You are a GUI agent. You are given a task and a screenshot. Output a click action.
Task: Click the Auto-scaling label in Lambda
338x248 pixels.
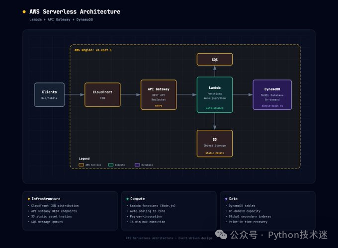pos(215,108)
